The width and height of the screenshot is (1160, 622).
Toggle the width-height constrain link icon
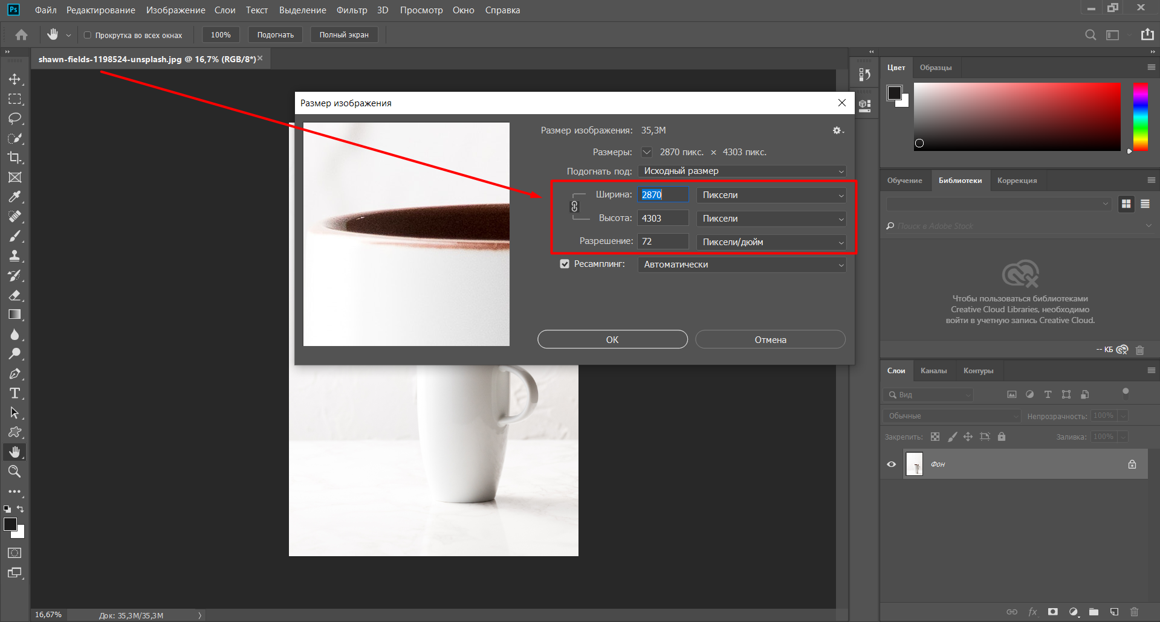pyautogui.click(x=574, y=207)
